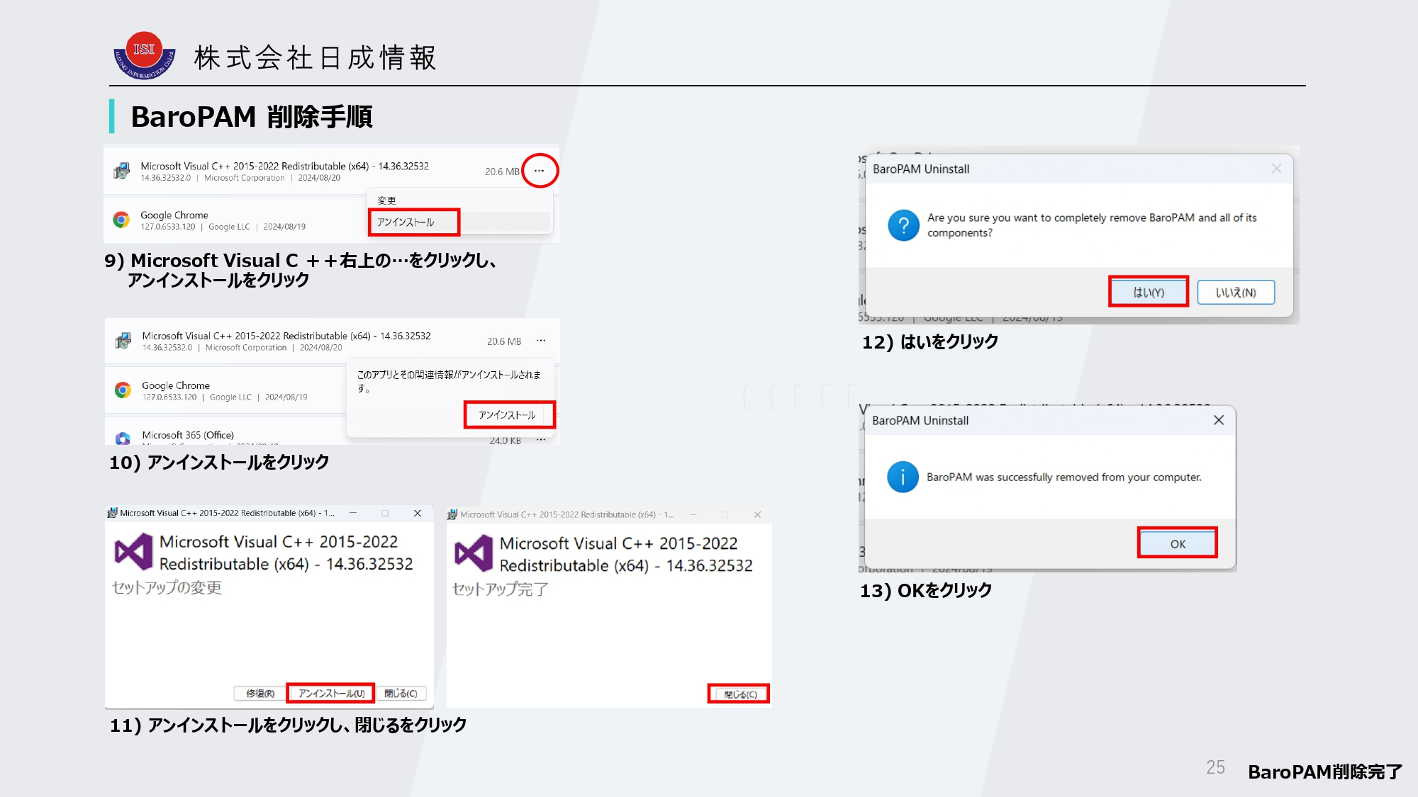1418x797 pixels.
Task: Click the Google Chrome icon in step 9 list
Action: click(121, 220)
